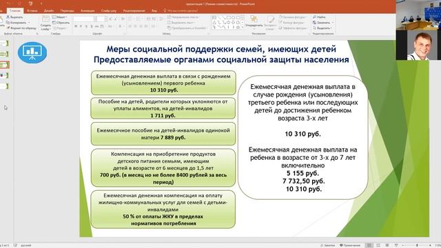Switch to Reading view icon
441x248 pixels.
(x=387, y=245)
